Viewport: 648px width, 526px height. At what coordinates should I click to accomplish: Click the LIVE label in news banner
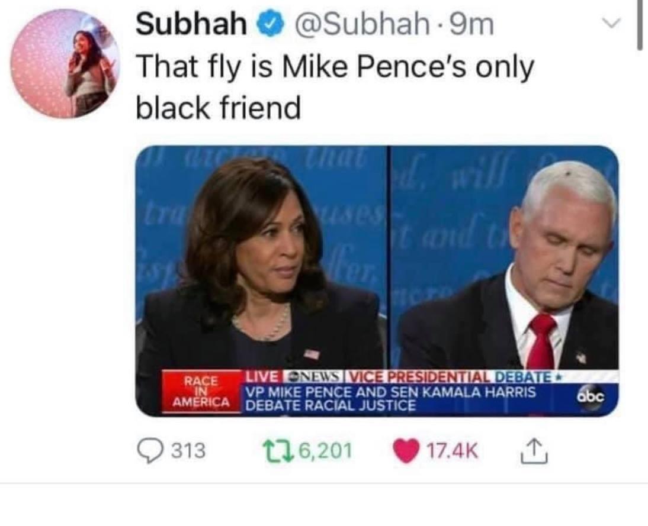(262, 376)
